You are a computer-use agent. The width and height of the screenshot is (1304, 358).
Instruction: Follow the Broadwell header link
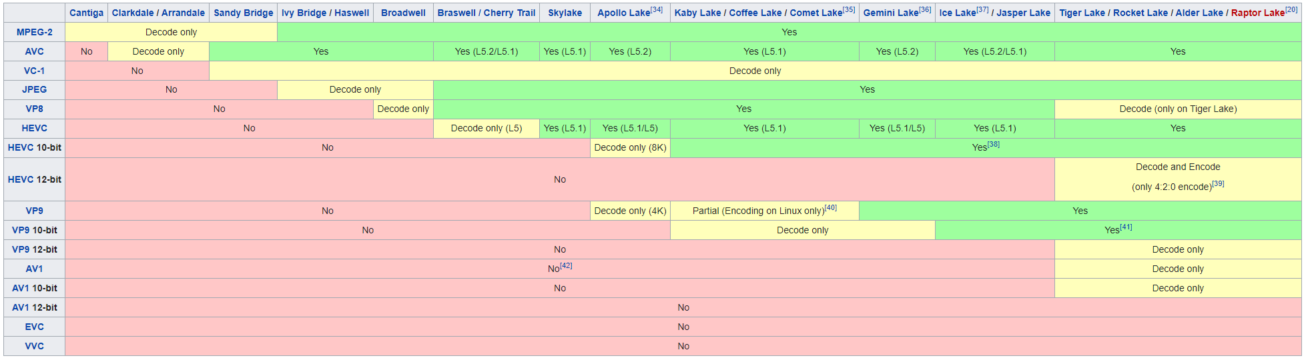(x=403, y=13)
